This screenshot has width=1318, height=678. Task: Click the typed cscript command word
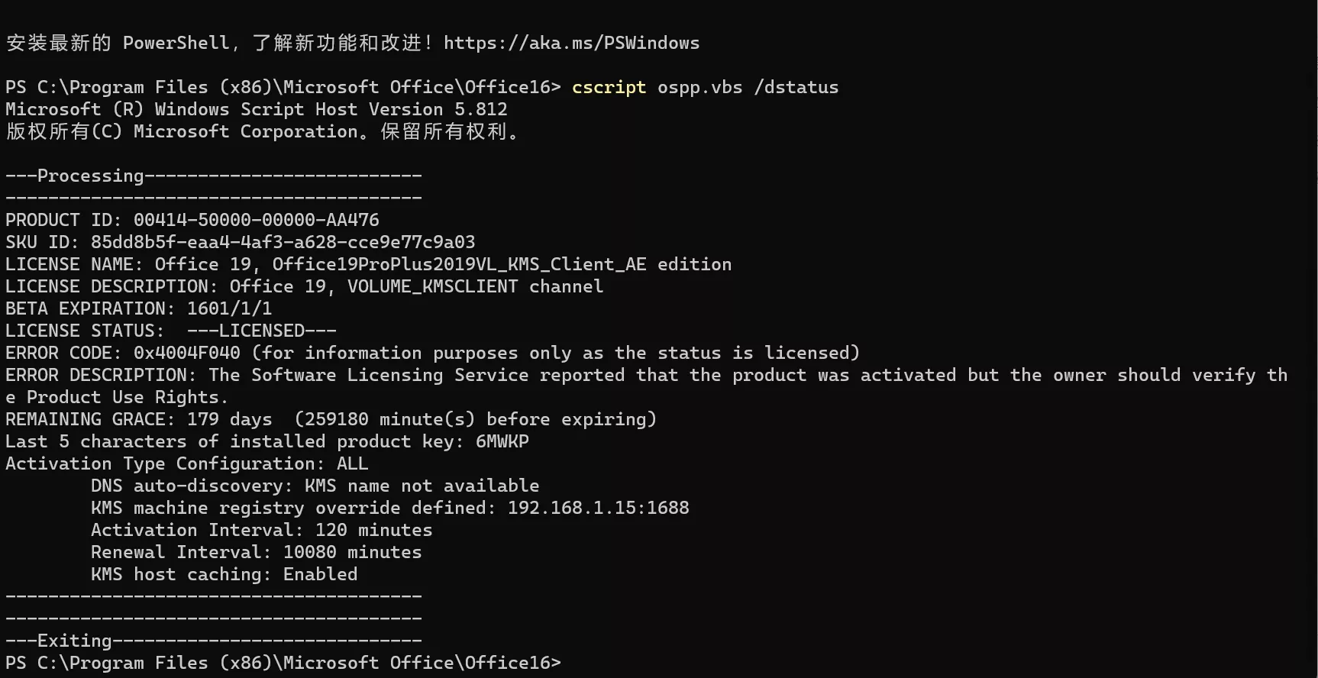[609, 87]
